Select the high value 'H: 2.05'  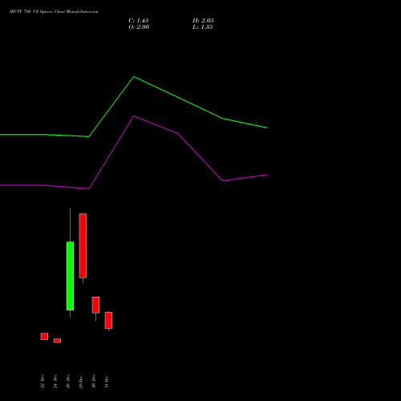click(x=203, y=21)
